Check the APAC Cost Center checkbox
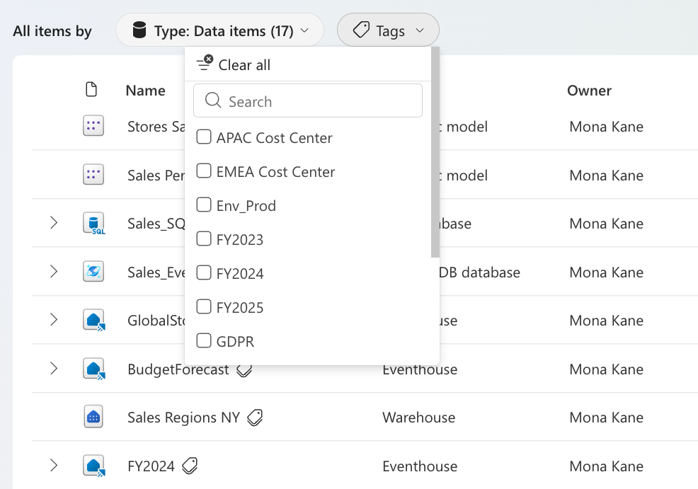The width and height of the screenshot is (698, 489). click(x=204, y=137)
